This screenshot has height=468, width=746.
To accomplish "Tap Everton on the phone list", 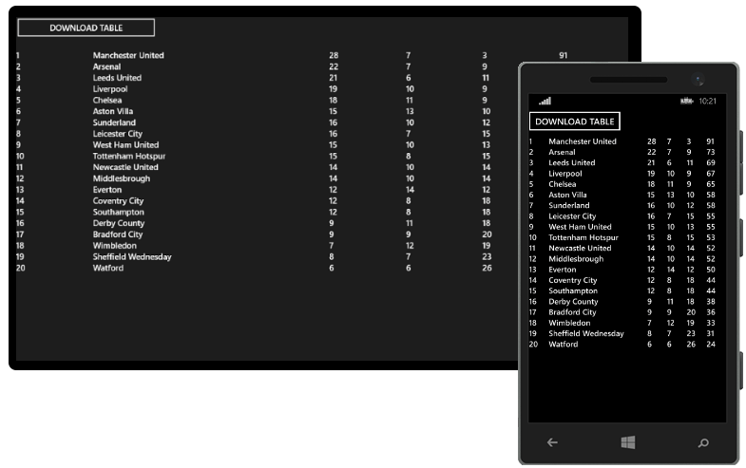I will [x=563, y=270].
